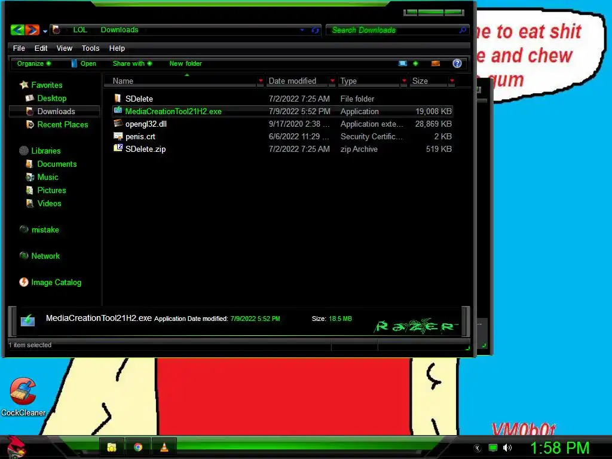The image size is (612, 459).
Task: Open the Edit menu
Action: (41, 48)
